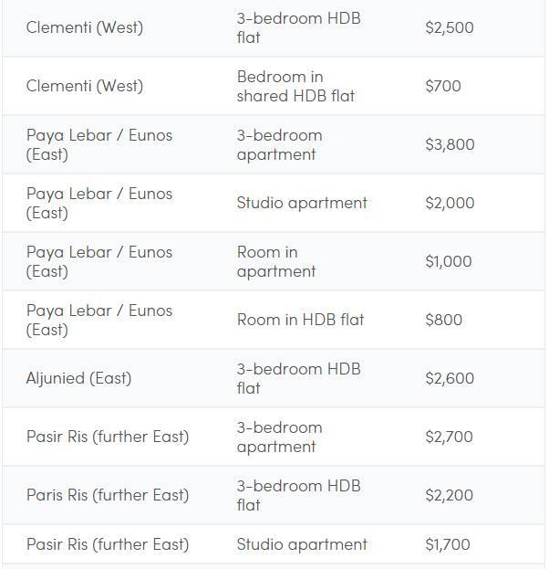549x569 pixels.
Task: Click Pasir Ris 'Studio apartment' cell
Action: click(x=302, y=544)
